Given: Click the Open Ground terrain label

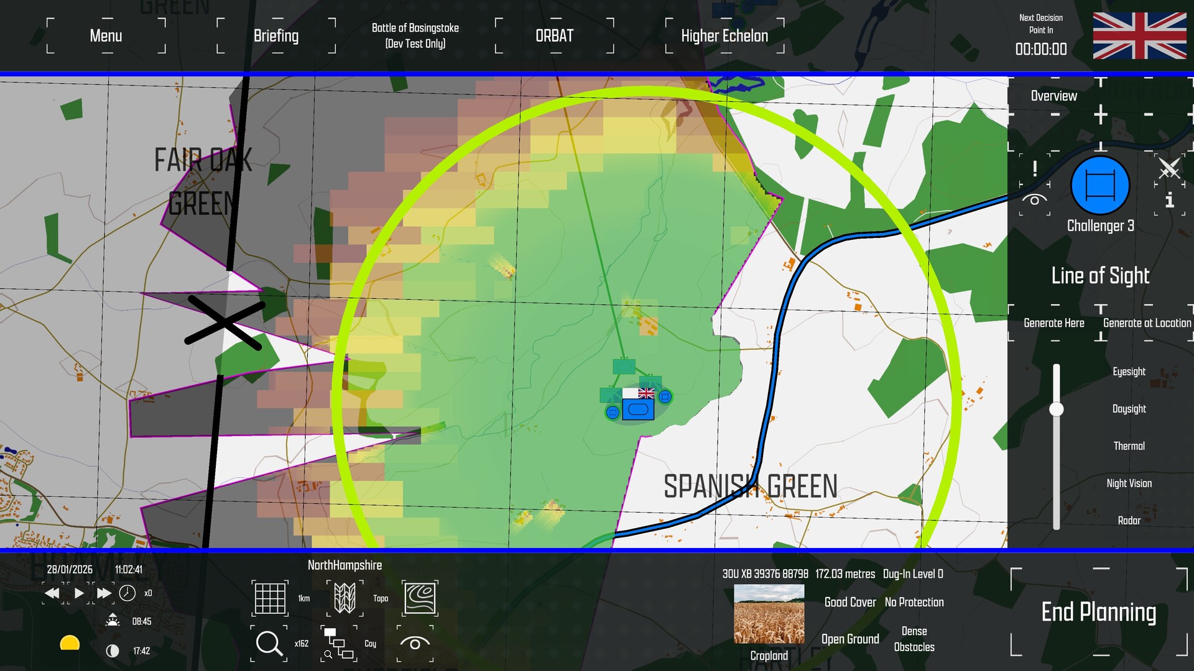Looking at the screenshot, I should click(x=850, y=639).
